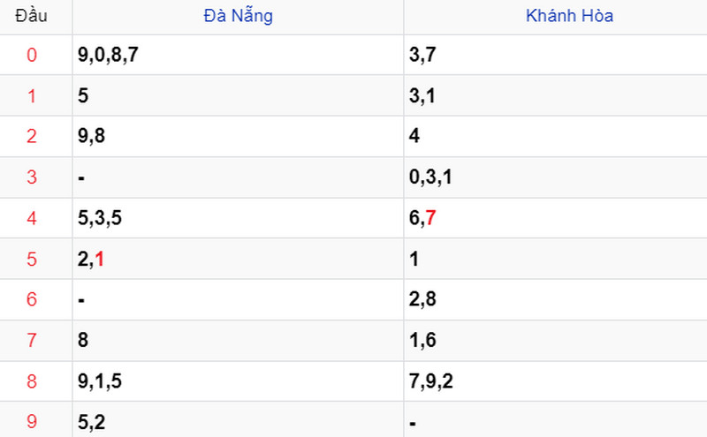Select the red 1 in Đầu column
This screenshot has height=437, width=707.
click(x=32, y=96)
